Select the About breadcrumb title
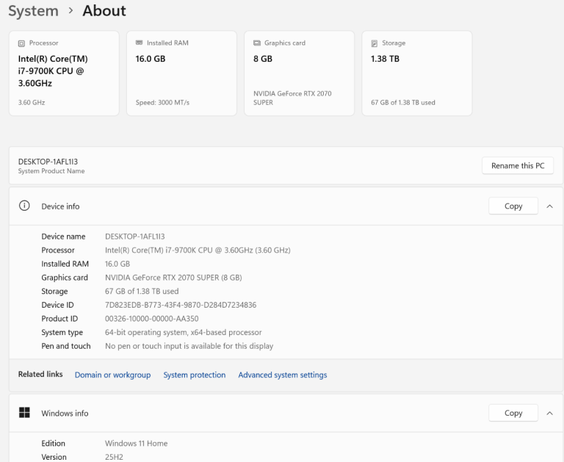Image resolution: width=564 pixels, height=462 pixels. pos(104,11)
